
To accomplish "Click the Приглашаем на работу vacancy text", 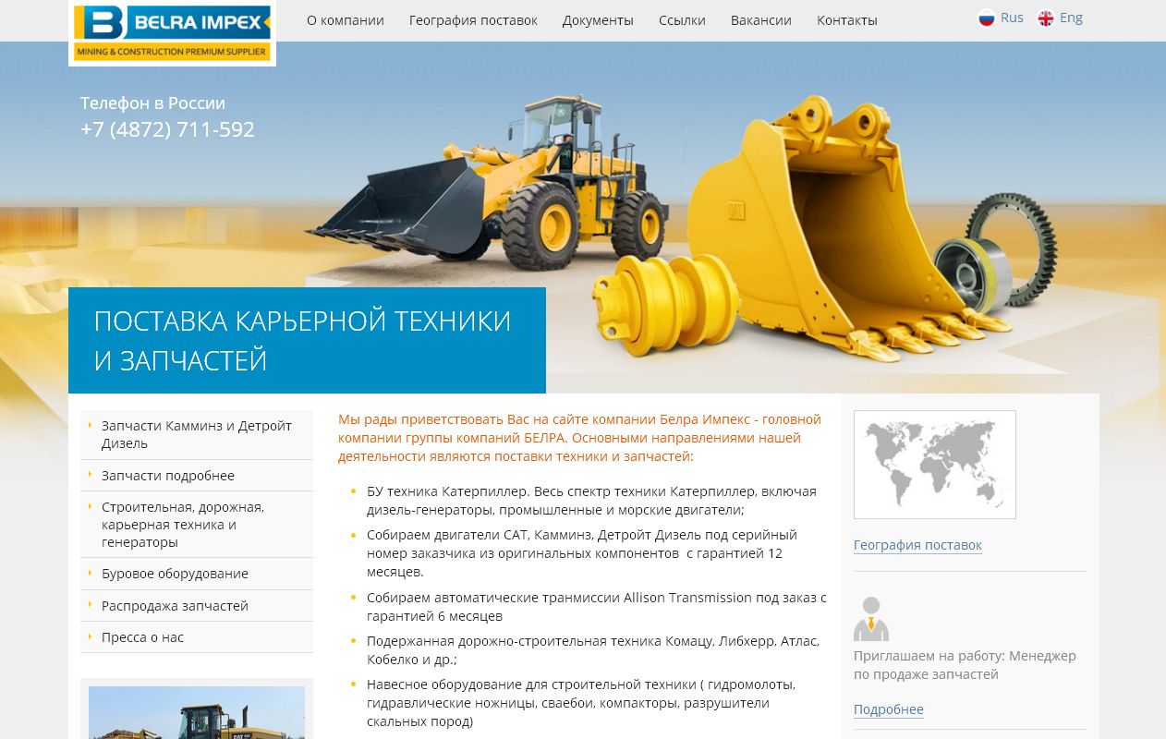I will [x=965, y=665].
